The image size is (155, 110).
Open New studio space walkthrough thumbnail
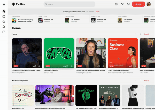coord(55,95)
